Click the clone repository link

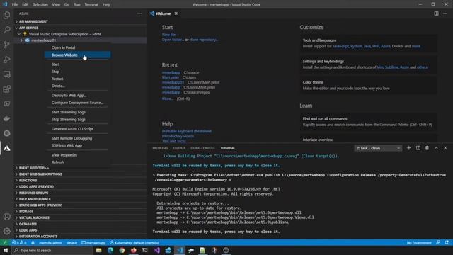point(203,40)
